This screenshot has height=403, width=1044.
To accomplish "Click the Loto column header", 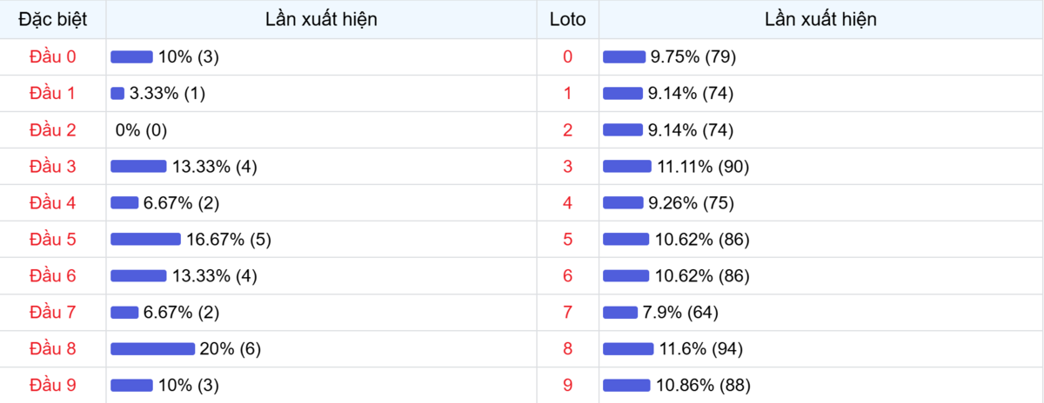I will (568, 19).
